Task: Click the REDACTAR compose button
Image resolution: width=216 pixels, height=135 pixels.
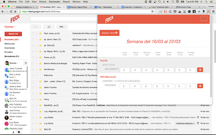Action: 13,34
